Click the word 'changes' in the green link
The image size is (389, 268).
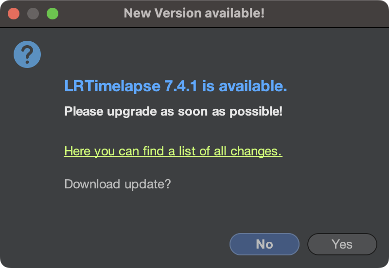tap(256, 151)
